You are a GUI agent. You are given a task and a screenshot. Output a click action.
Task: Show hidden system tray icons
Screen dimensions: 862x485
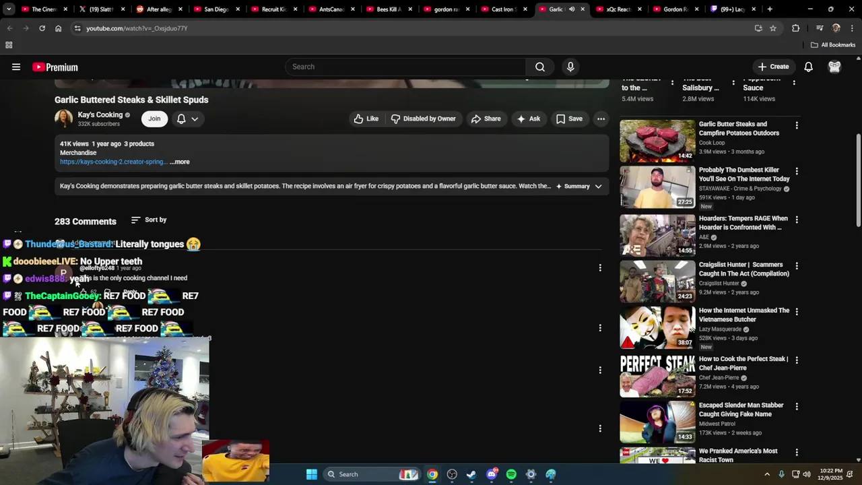[766, 474]
